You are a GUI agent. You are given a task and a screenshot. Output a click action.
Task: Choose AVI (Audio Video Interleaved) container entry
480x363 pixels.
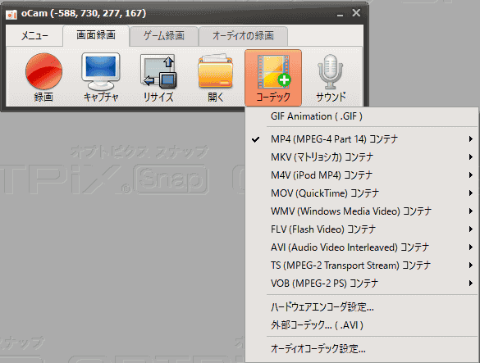[362, 247]
